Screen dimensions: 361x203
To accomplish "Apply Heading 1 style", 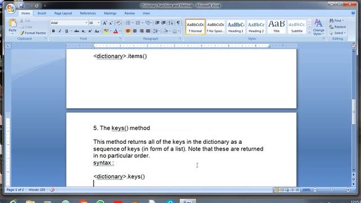I will click(236, 27).
